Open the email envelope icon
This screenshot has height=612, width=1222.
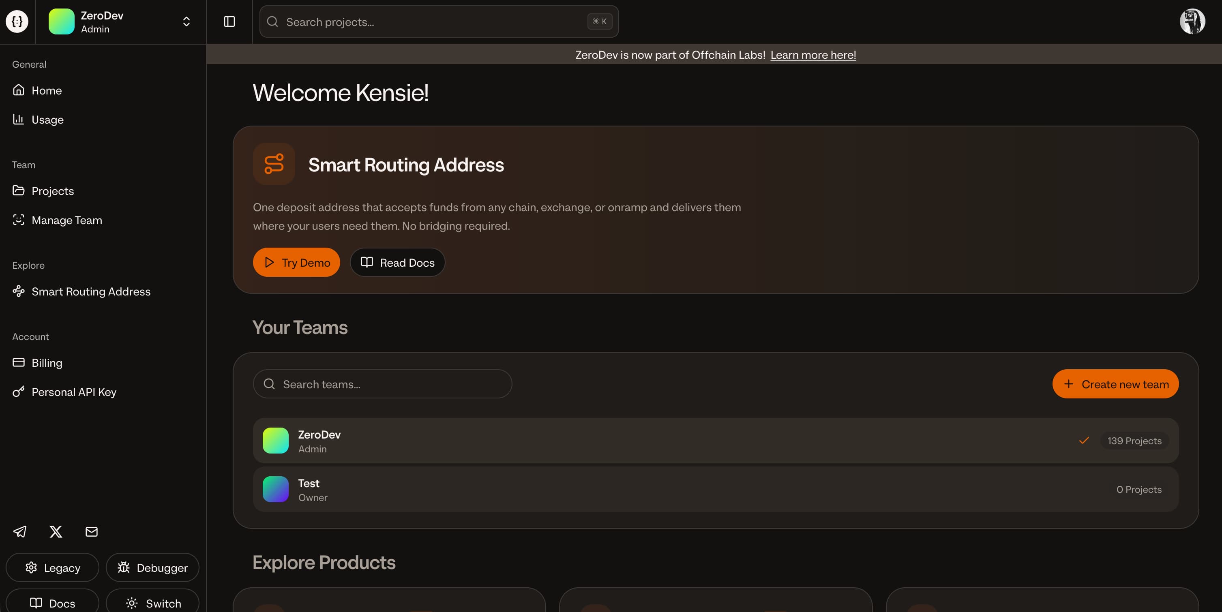[92, 531]
